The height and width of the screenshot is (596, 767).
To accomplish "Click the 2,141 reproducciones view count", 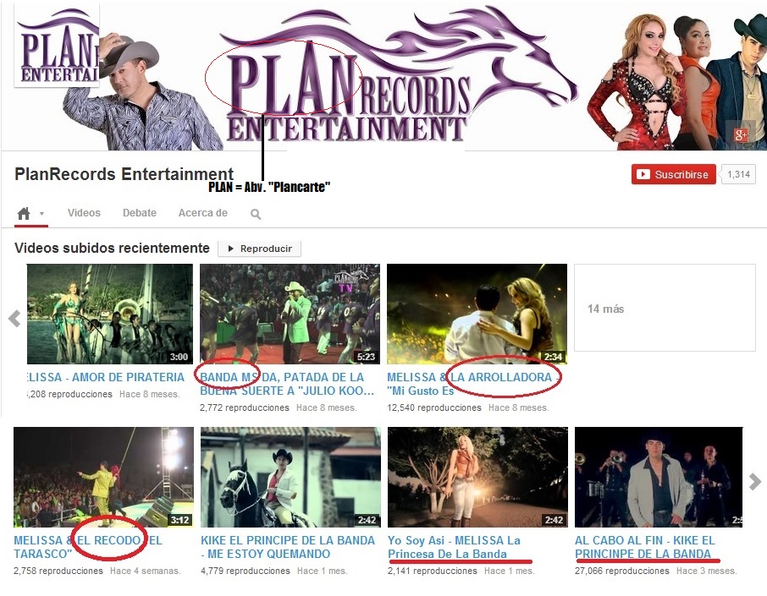I will 433,571.
